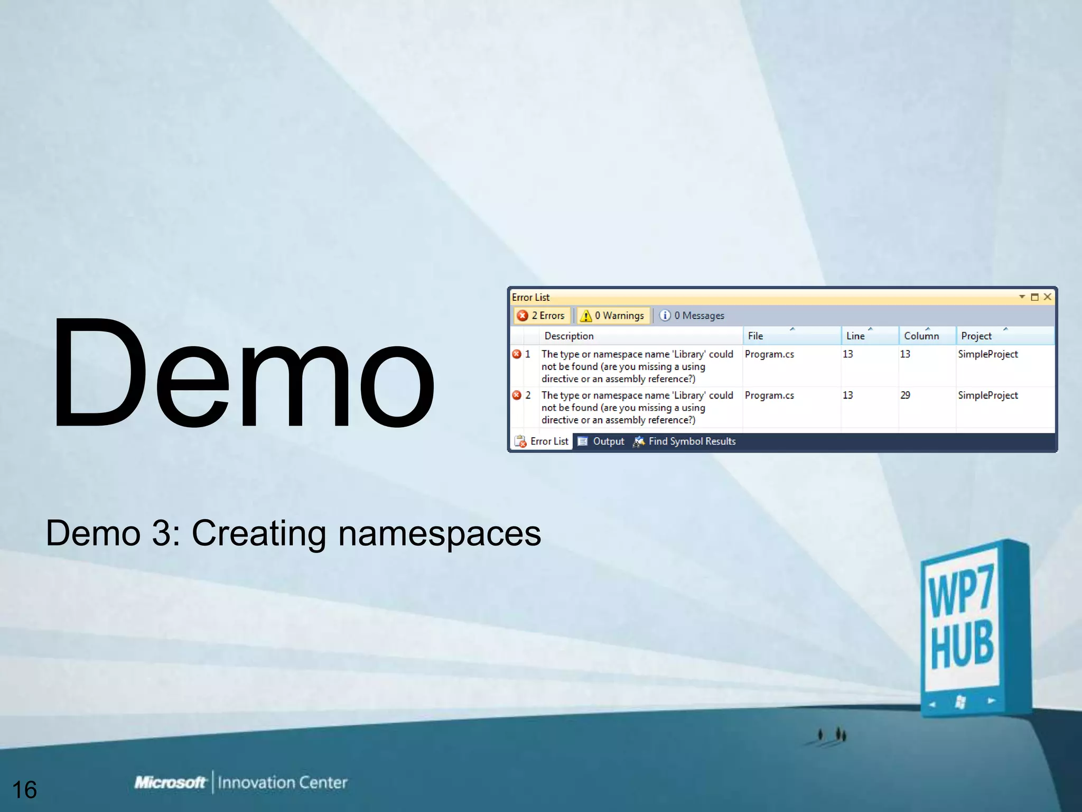Screen dimensions: 1082x812
Task: Click the Error List title bar text
Action: [530, 297]
